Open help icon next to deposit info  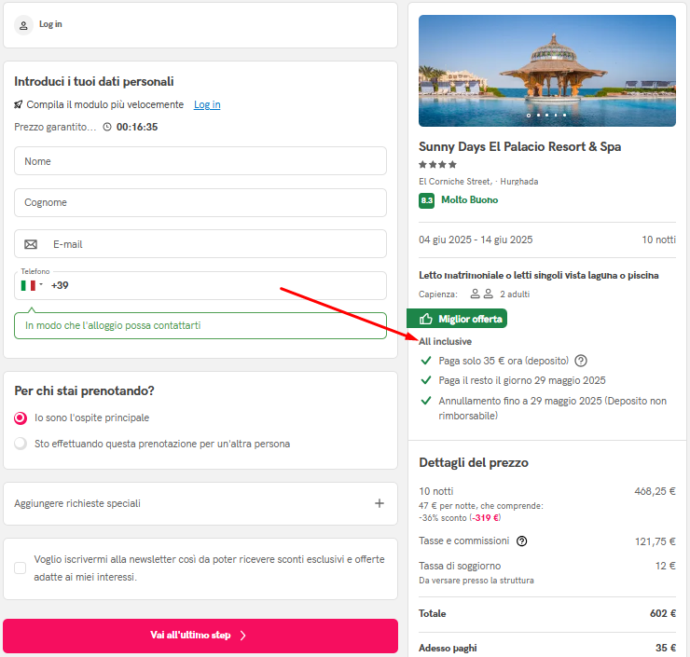[581, 361]
